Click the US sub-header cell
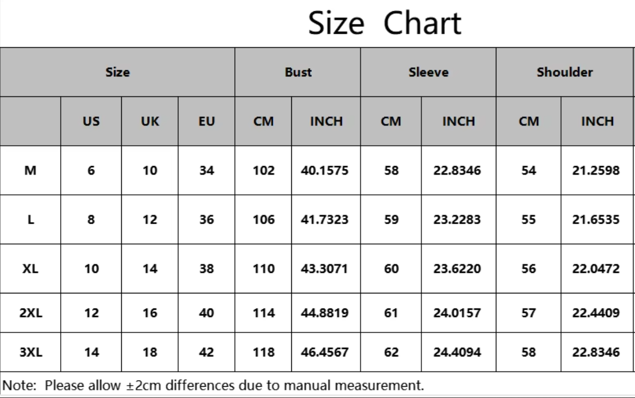635x398 pixels. pos(91,122)
